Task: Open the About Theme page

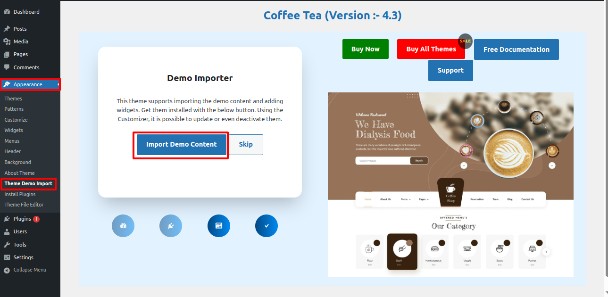Action: pyautogui.click(x=19, y=173)
